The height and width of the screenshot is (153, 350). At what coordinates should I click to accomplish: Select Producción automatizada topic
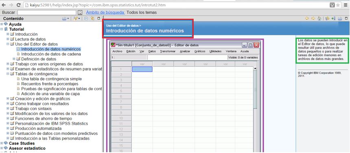38,128
